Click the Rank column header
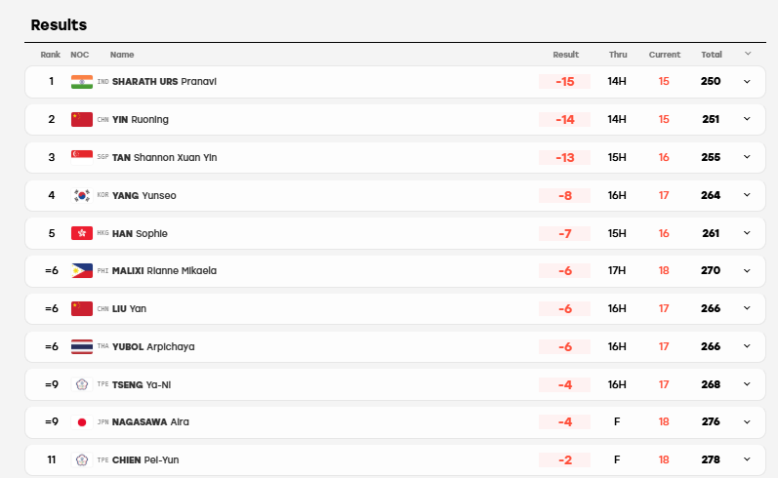The width and height of the screenshot is (778, 478). pos(50,55)
